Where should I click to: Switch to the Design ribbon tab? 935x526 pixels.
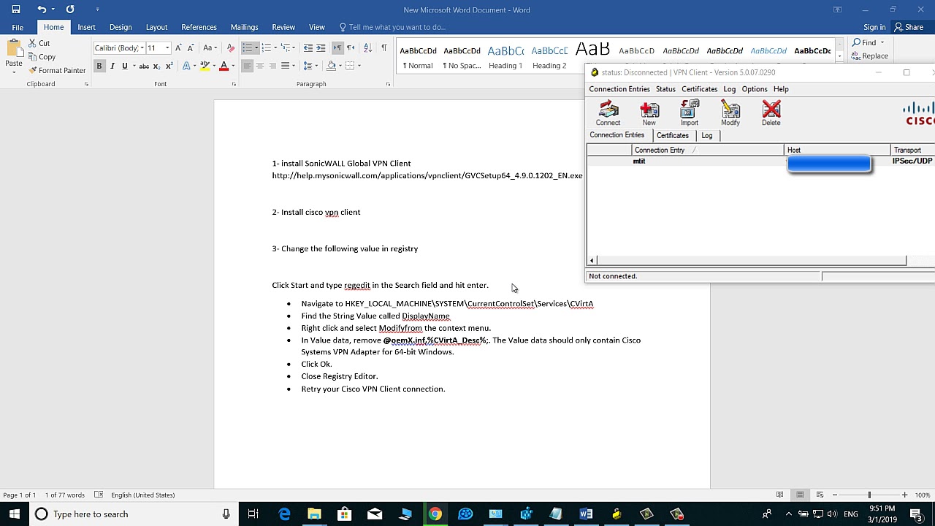121,27
